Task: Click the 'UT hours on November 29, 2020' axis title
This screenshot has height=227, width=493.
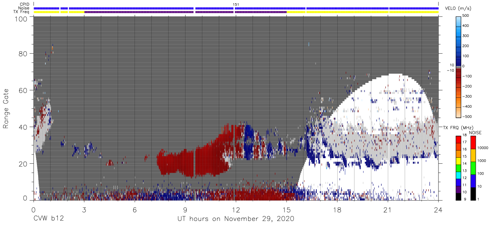Action: pos(236,219)
